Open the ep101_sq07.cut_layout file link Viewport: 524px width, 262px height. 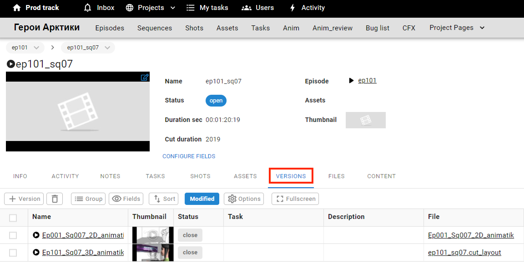pos(464,252)
